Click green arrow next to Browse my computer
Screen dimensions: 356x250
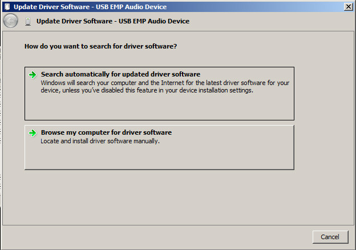(33, 133)
